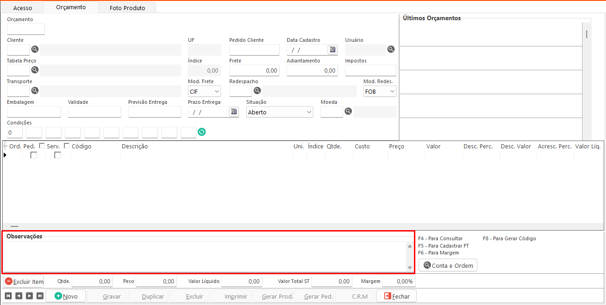Check the Serv. checkbox in first grid row
This screenshot has width=606, height=305.
click(58, 155)
